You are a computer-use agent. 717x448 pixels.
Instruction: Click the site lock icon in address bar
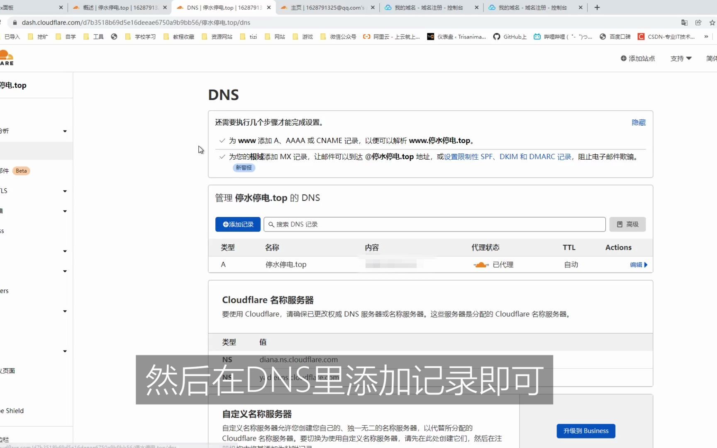point(15,22)
